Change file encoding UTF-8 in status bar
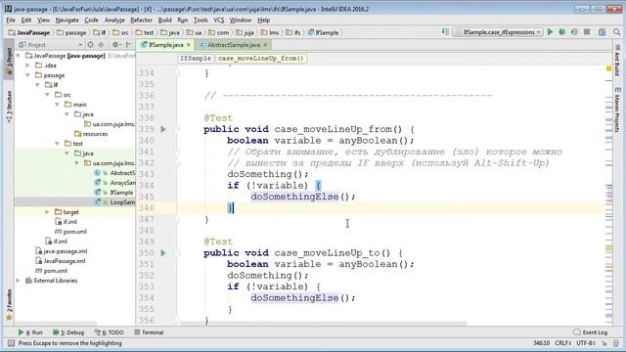This screenshot has width=626, height=352. point(586,343)
